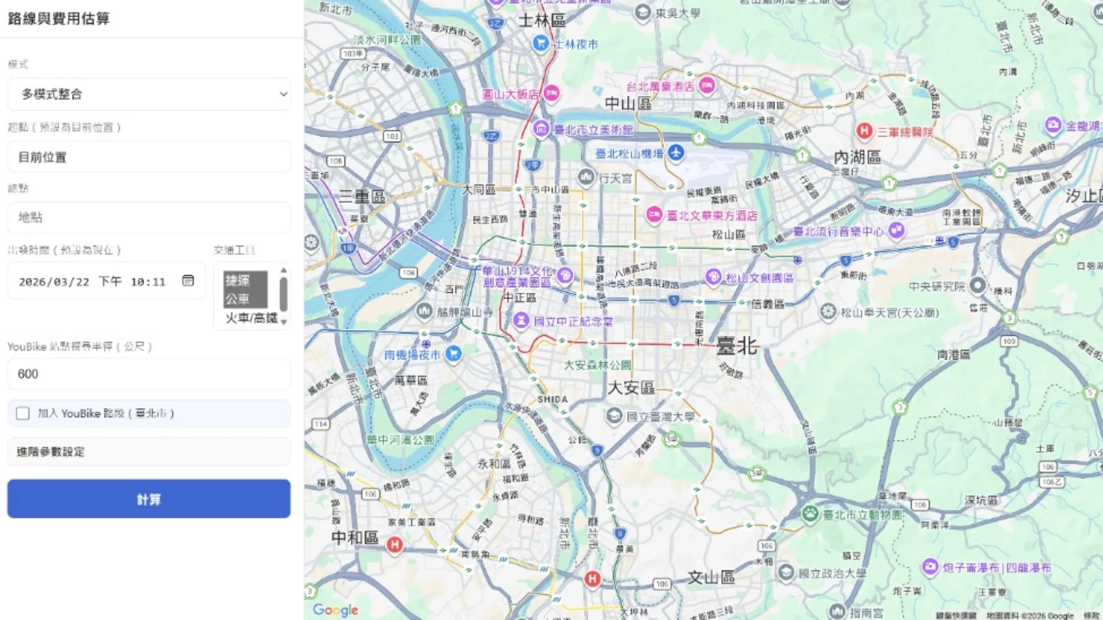Click the 三軍總醫院 hospital marker

click(x=864, y=131)
